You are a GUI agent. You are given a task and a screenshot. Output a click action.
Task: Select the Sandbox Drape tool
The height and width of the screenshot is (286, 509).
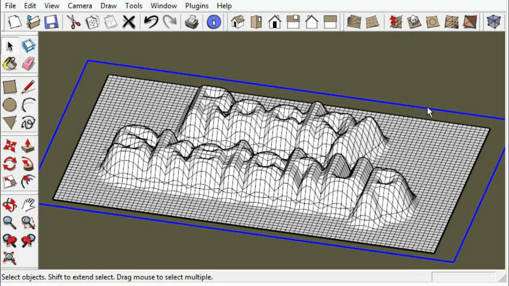(x=433, y=22)
